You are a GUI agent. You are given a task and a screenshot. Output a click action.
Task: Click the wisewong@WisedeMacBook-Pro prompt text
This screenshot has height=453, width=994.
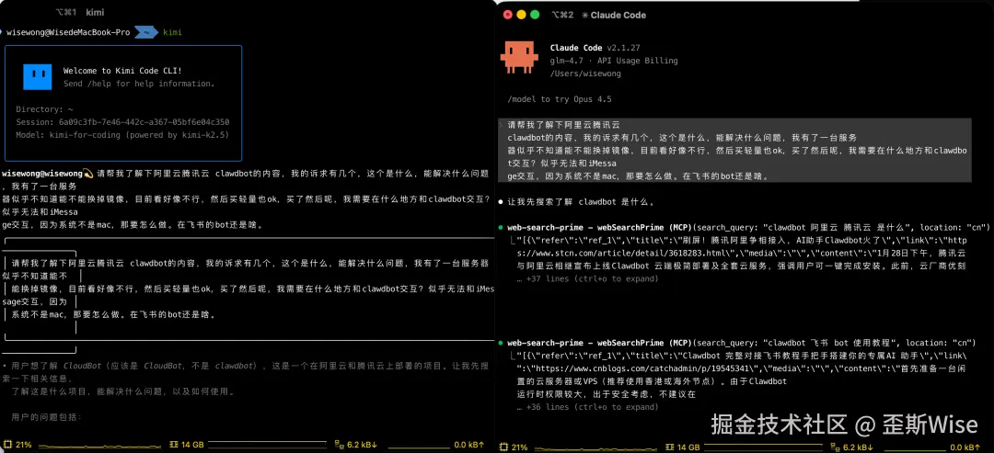[68, 31]
